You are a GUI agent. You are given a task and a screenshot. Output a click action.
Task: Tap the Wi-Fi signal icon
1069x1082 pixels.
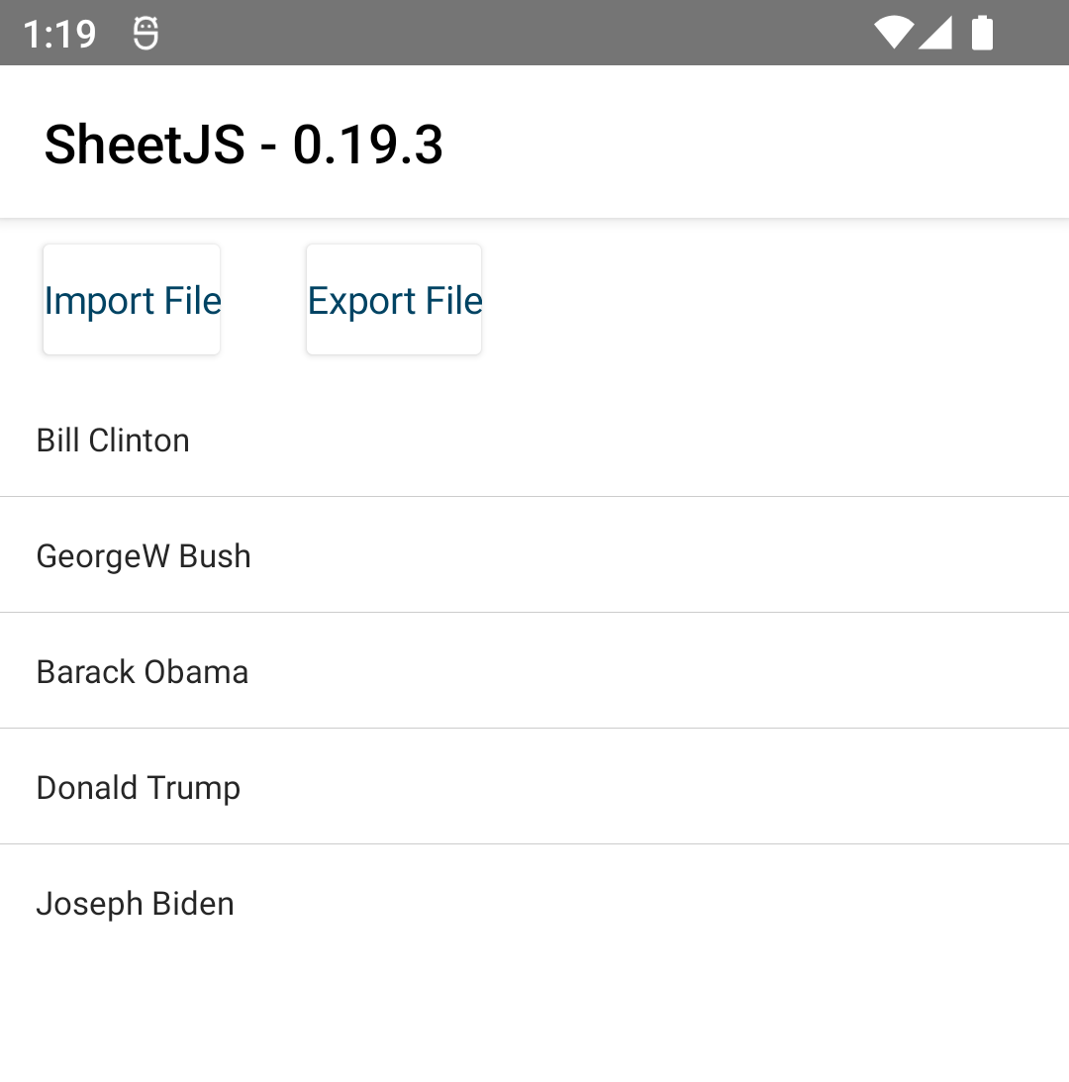(894, 33)
